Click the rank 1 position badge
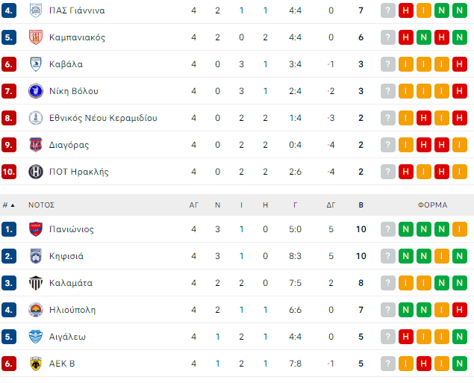 click(9, 229)
